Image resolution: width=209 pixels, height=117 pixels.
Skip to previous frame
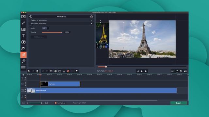(138, 71)
